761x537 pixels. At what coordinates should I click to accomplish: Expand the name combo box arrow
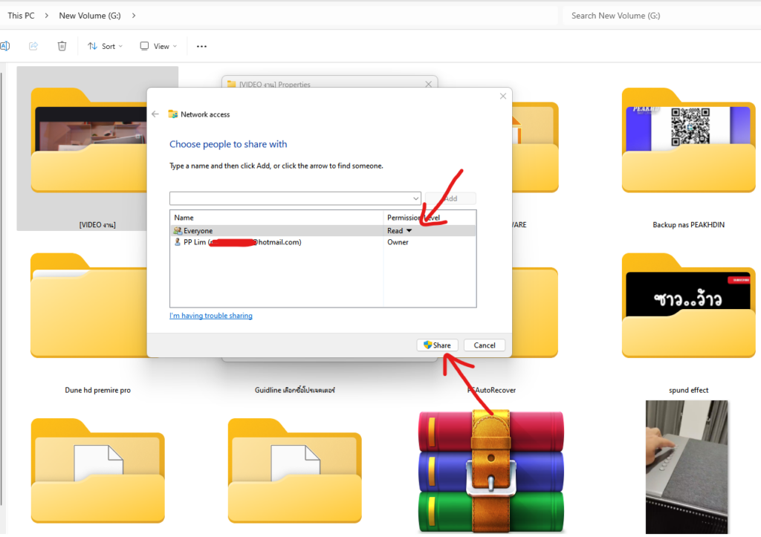[x=416, y=198]
